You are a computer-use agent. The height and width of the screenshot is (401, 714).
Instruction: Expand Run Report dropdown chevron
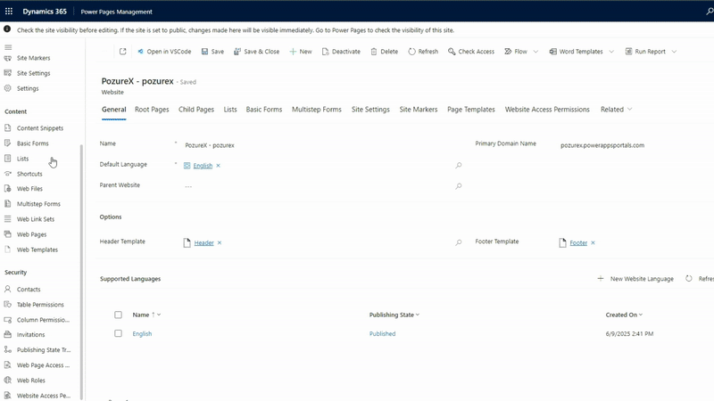675,52
